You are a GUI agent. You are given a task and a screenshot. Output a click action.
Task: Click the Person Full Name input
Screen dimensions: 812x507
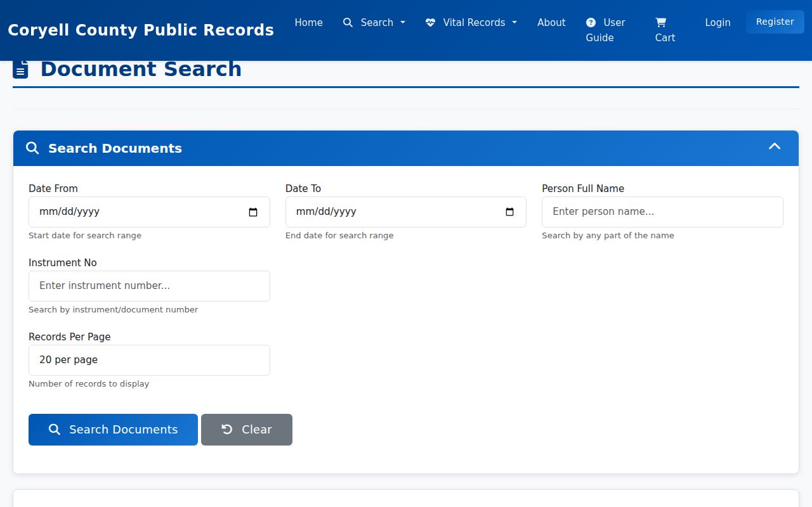[662, 212]
